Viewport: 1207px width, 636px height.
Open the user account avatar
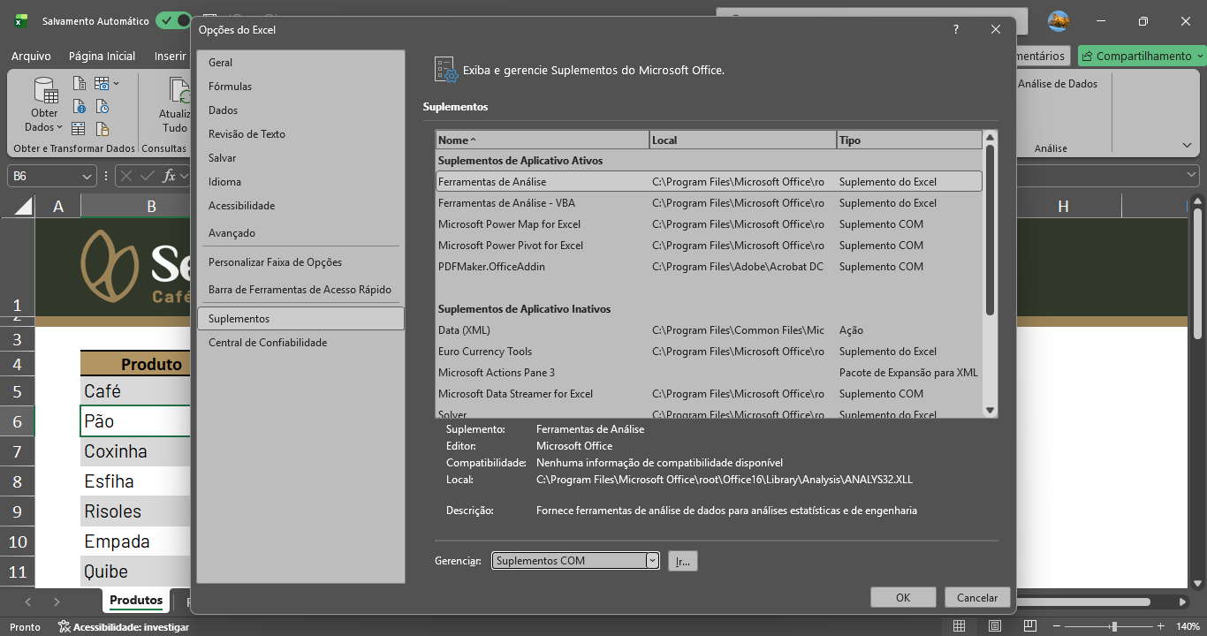tap(1059, 20)
